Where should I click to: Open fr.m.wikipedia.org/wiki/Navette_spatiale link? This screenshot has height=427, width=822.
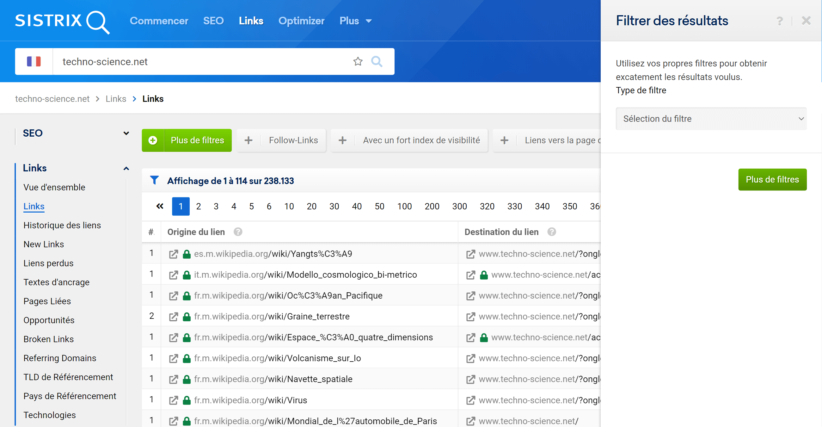pos(273,379)
